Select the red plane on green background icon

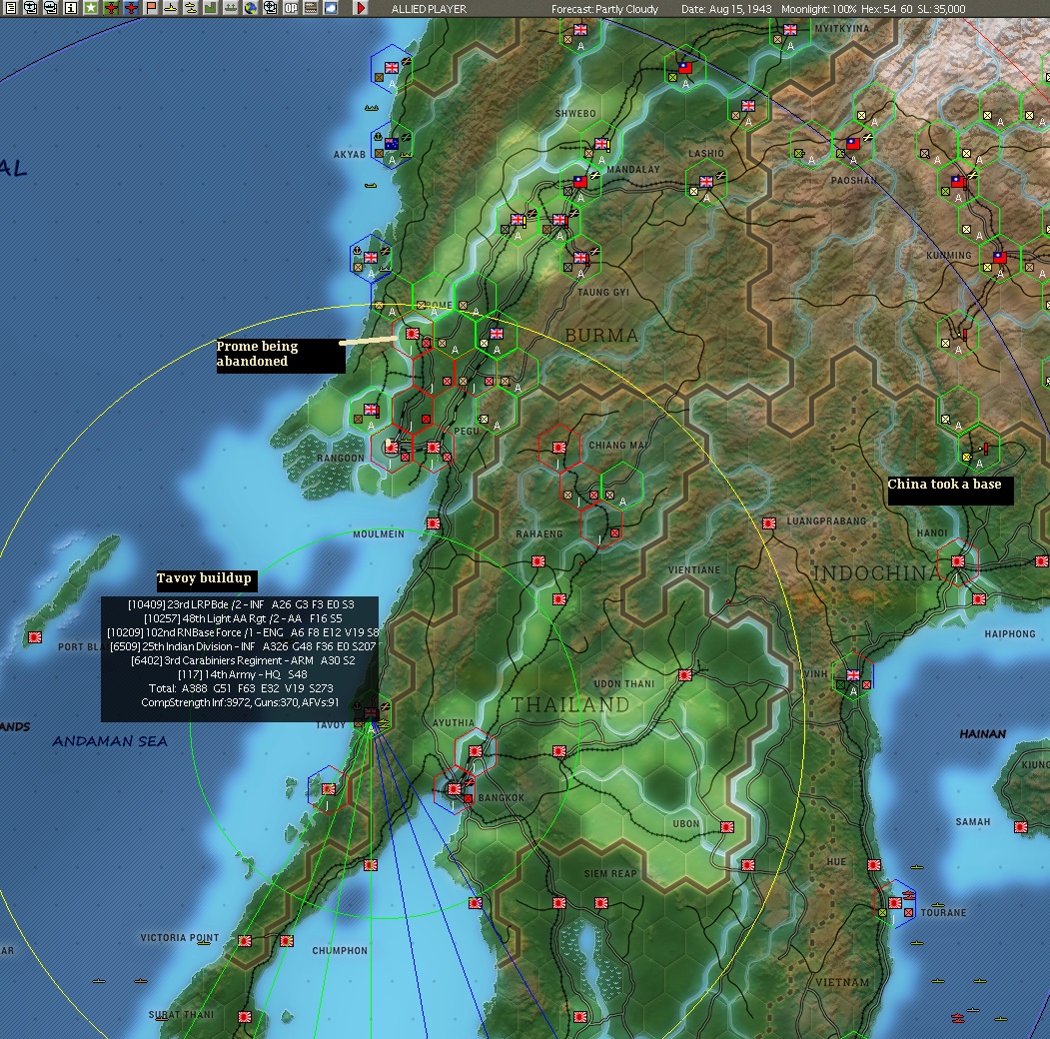pyautogui.click(x=111, y=8)
